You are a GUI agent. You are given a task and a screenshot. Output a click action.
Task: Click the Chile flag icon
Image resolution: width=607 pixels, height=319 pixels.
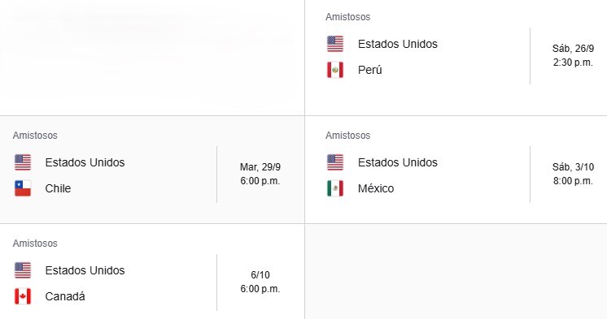pyautogui.click(x=23, y=188)
